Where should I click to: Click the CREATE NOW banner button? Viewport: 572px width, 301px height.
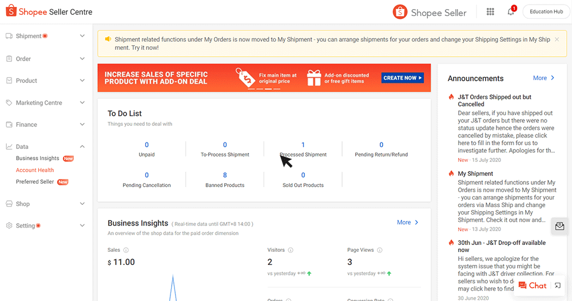pyautogui.click(x=403, y=78)
